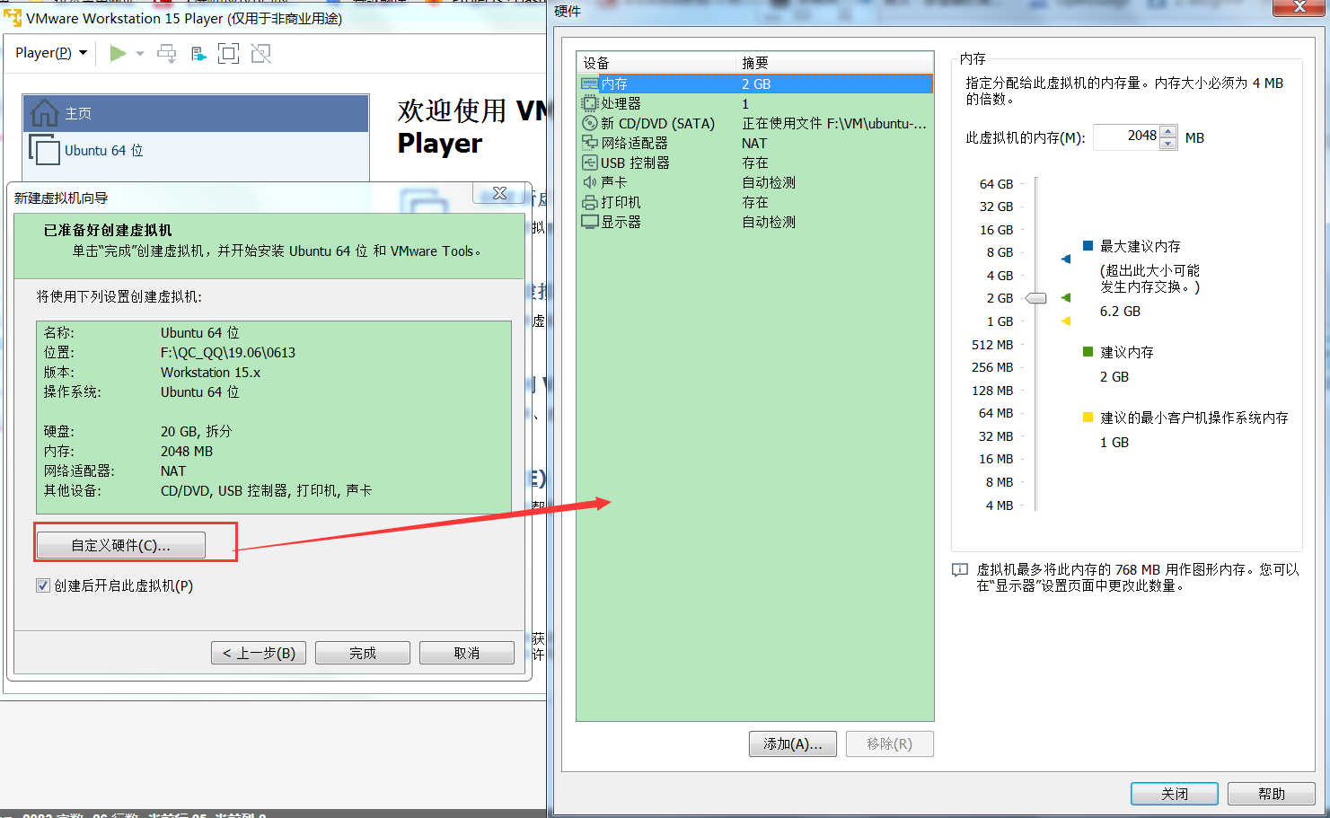Screen dimensions: 1330x818
Task: Select the 网络适配器 network adapter device
Action: click(634, 143)
